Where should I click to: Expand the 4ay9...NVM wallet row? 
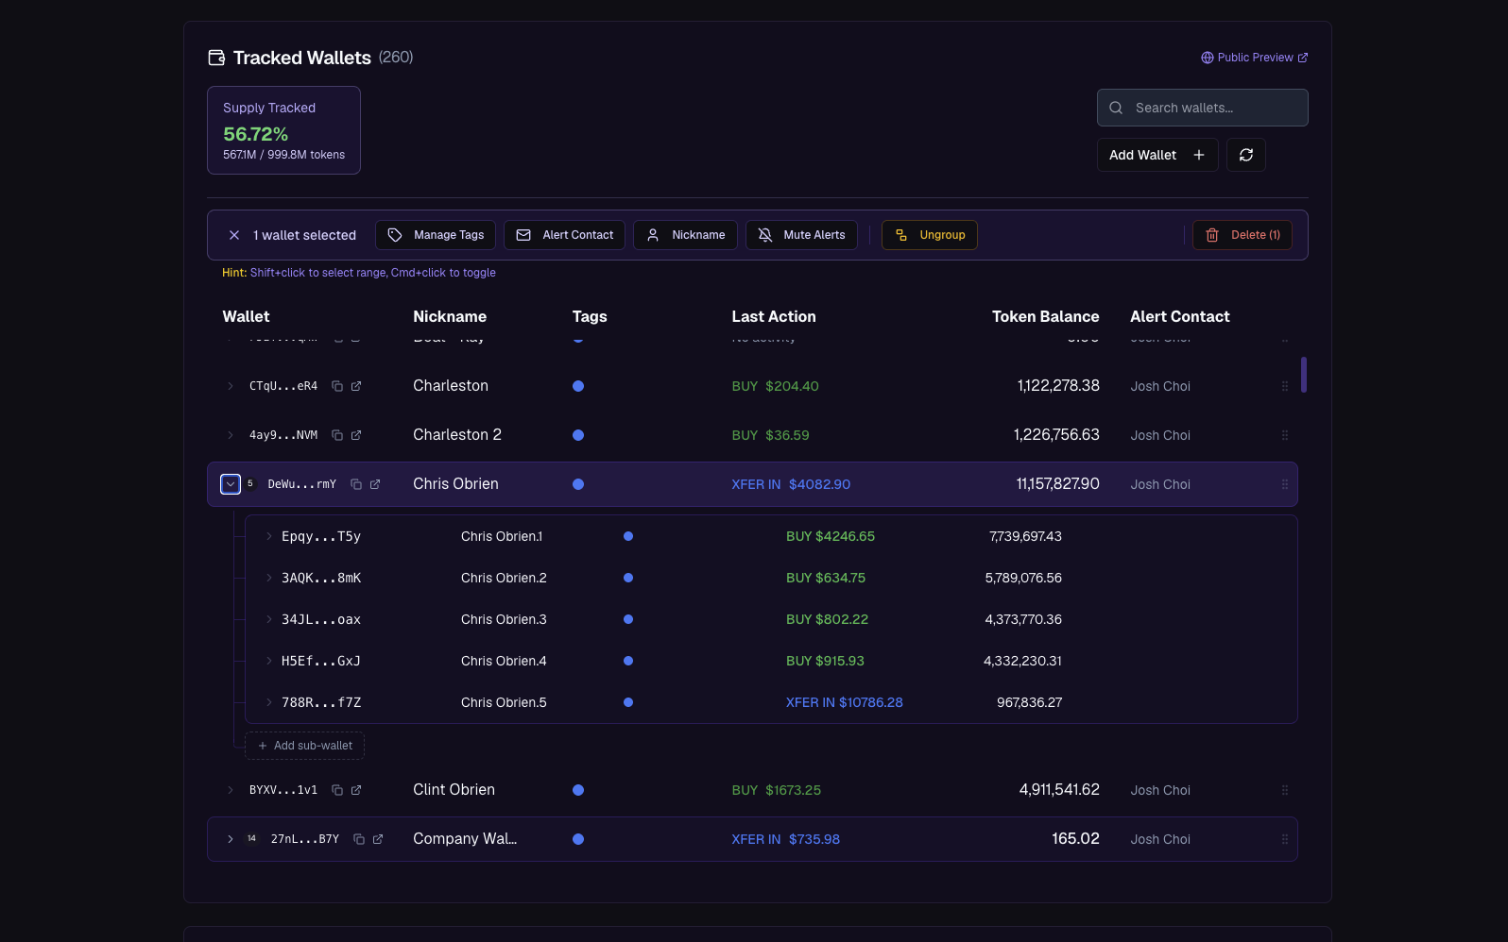click(231, 435)
